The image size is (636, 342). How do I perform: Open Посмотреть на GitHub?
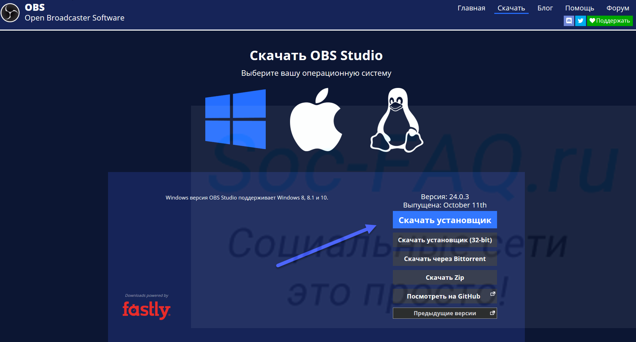[445, 296]
